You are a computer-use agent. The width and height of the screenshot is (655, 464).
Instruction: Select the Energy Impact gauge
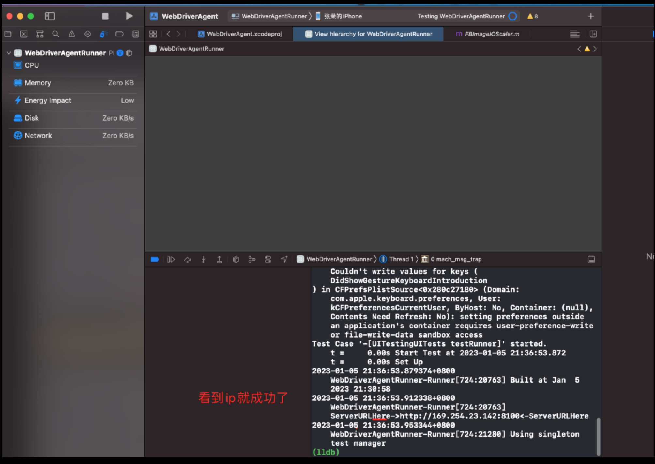[x=73, y=100]
